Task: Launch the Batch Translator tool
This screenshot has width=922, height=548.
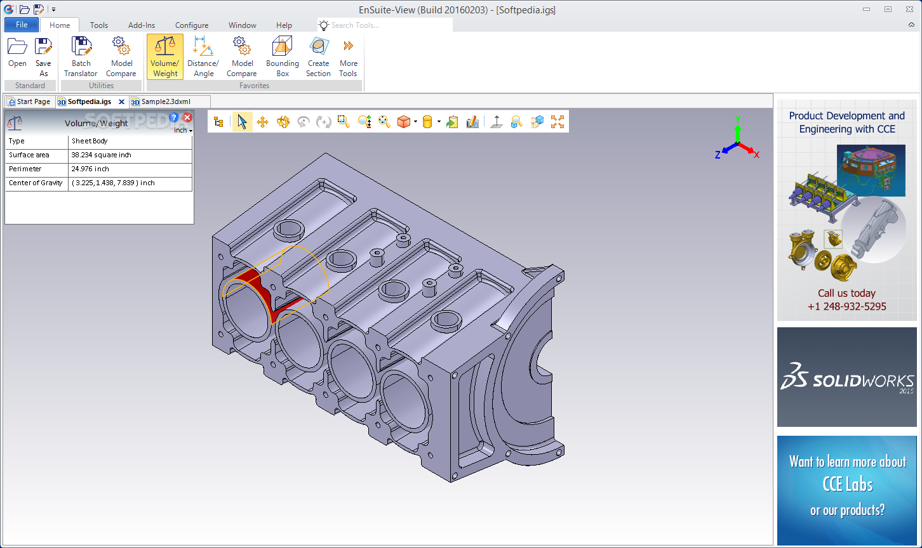Action: click(81, 56)
